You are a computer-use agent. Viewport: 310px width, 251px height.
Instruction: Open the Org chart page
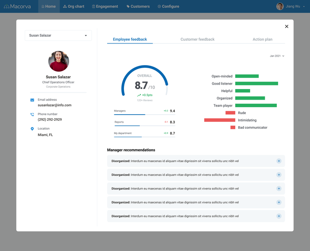pyautogui.click(x=74, y=7)
